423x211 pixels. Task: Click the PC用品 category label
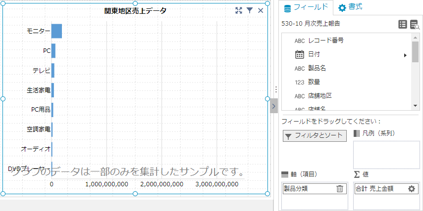[41, 110]
